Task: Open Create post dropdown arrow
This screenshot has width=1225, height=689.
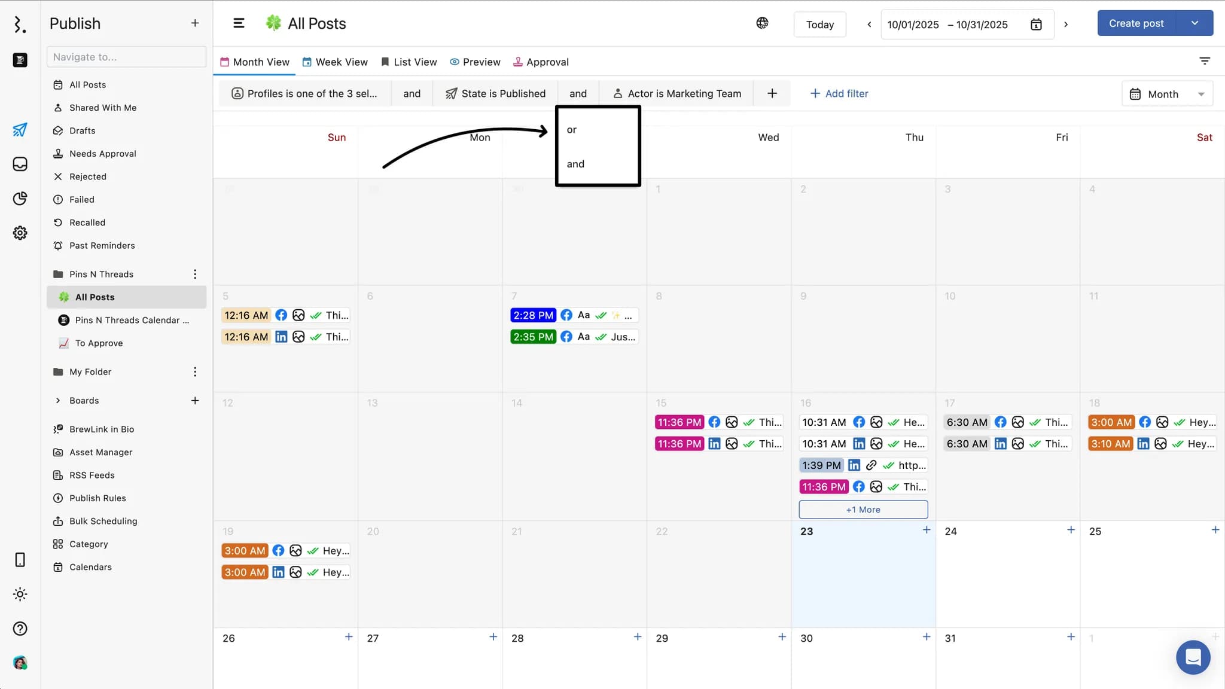Action: coord(1194,23)
